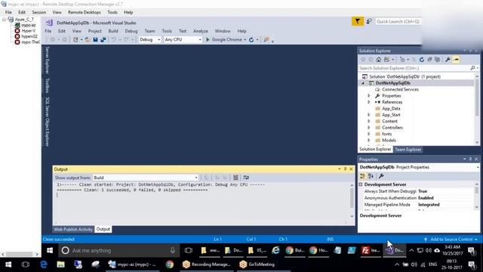
Task: Open Session menu in RDCMan
Action: (x=39, y=12)
